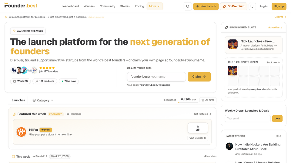Click the trophy icon in Launch of the Week badge

pyautogui.click(x=14, y=31)
